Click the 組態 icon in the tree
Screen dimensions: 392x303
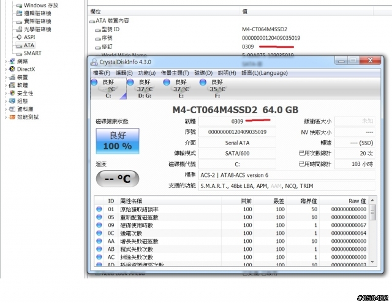tap(12, 101)
